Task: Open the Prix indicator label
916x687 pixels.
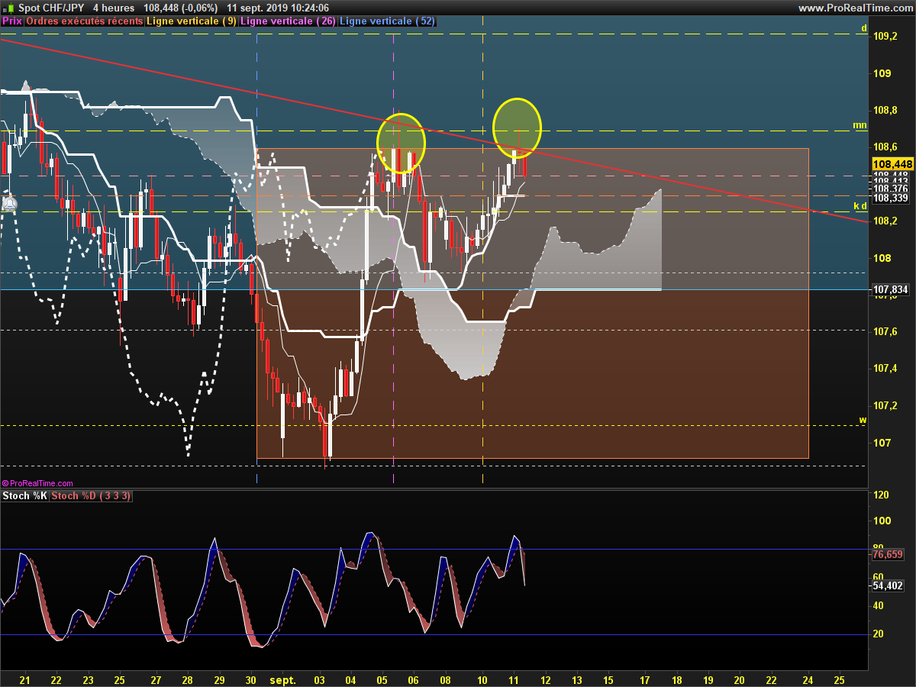Action: coord(12,21)
